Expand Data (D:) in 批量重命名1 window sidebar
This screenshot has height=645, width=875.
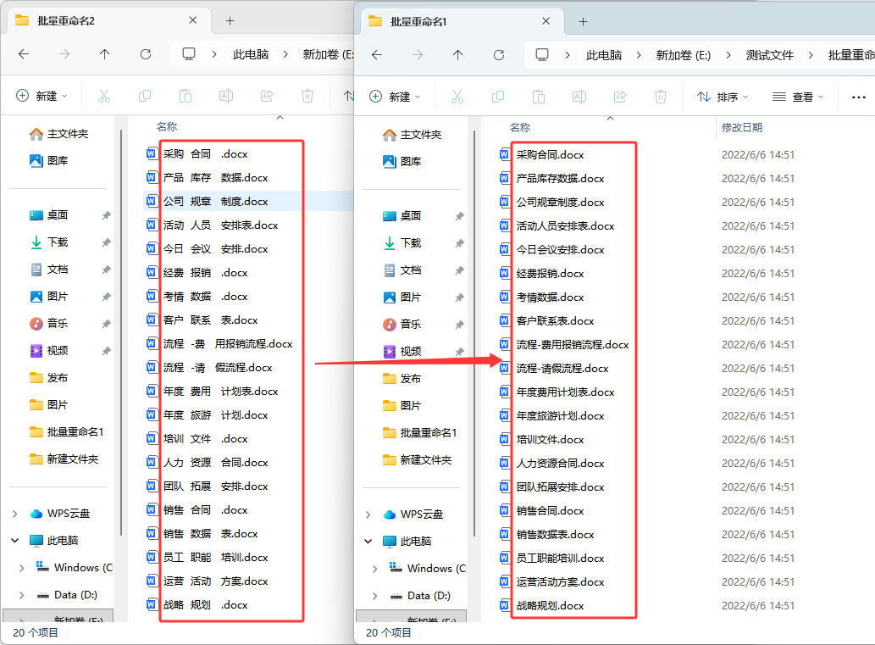pos(375,596)
